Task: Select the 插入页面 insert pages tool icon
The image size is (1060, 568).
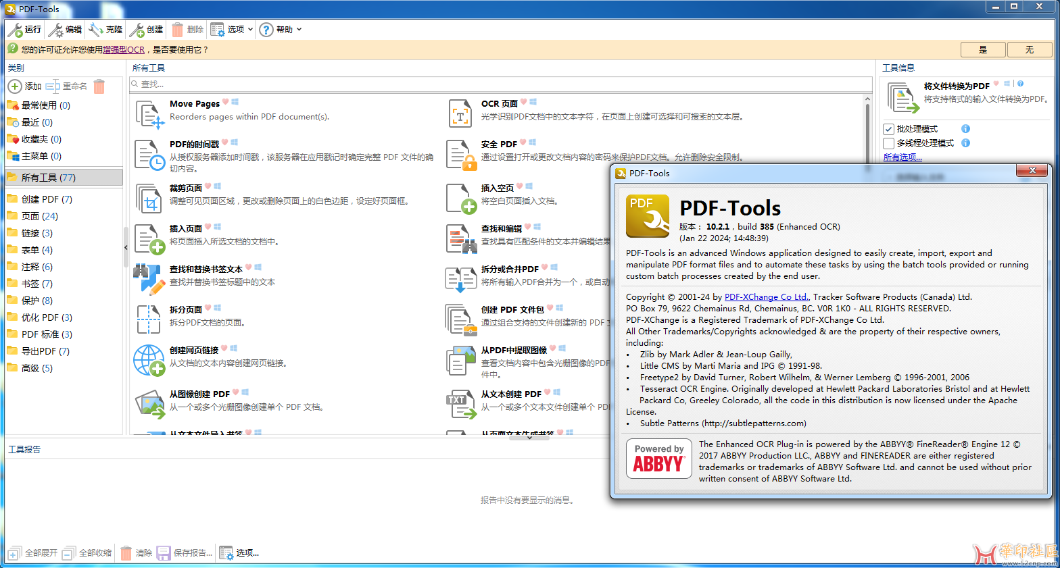Action: coord(149,239)
